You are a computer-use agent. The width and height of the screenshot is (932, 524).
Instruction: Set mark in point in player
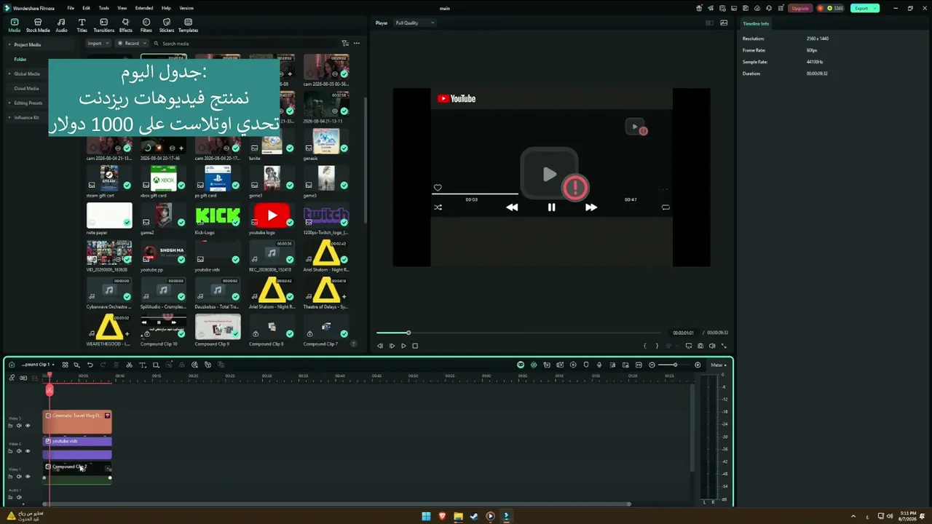coord(644,346)
